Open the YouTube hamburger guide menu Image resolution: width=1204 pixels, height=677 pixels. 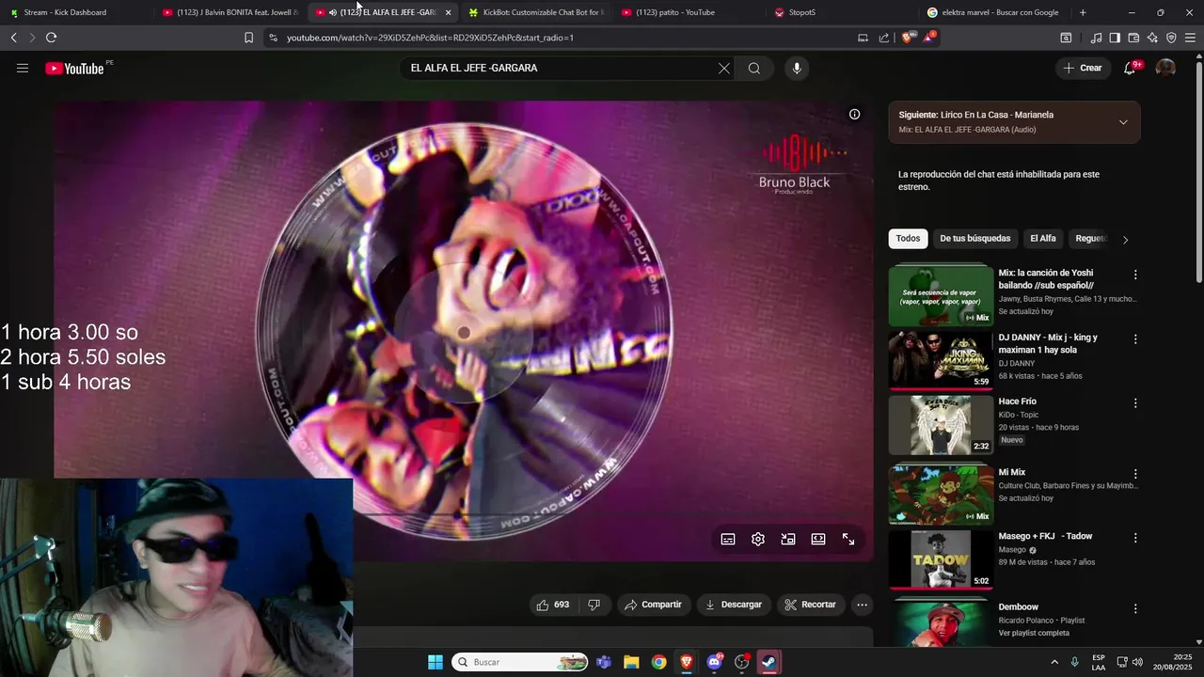pos(23,68)
